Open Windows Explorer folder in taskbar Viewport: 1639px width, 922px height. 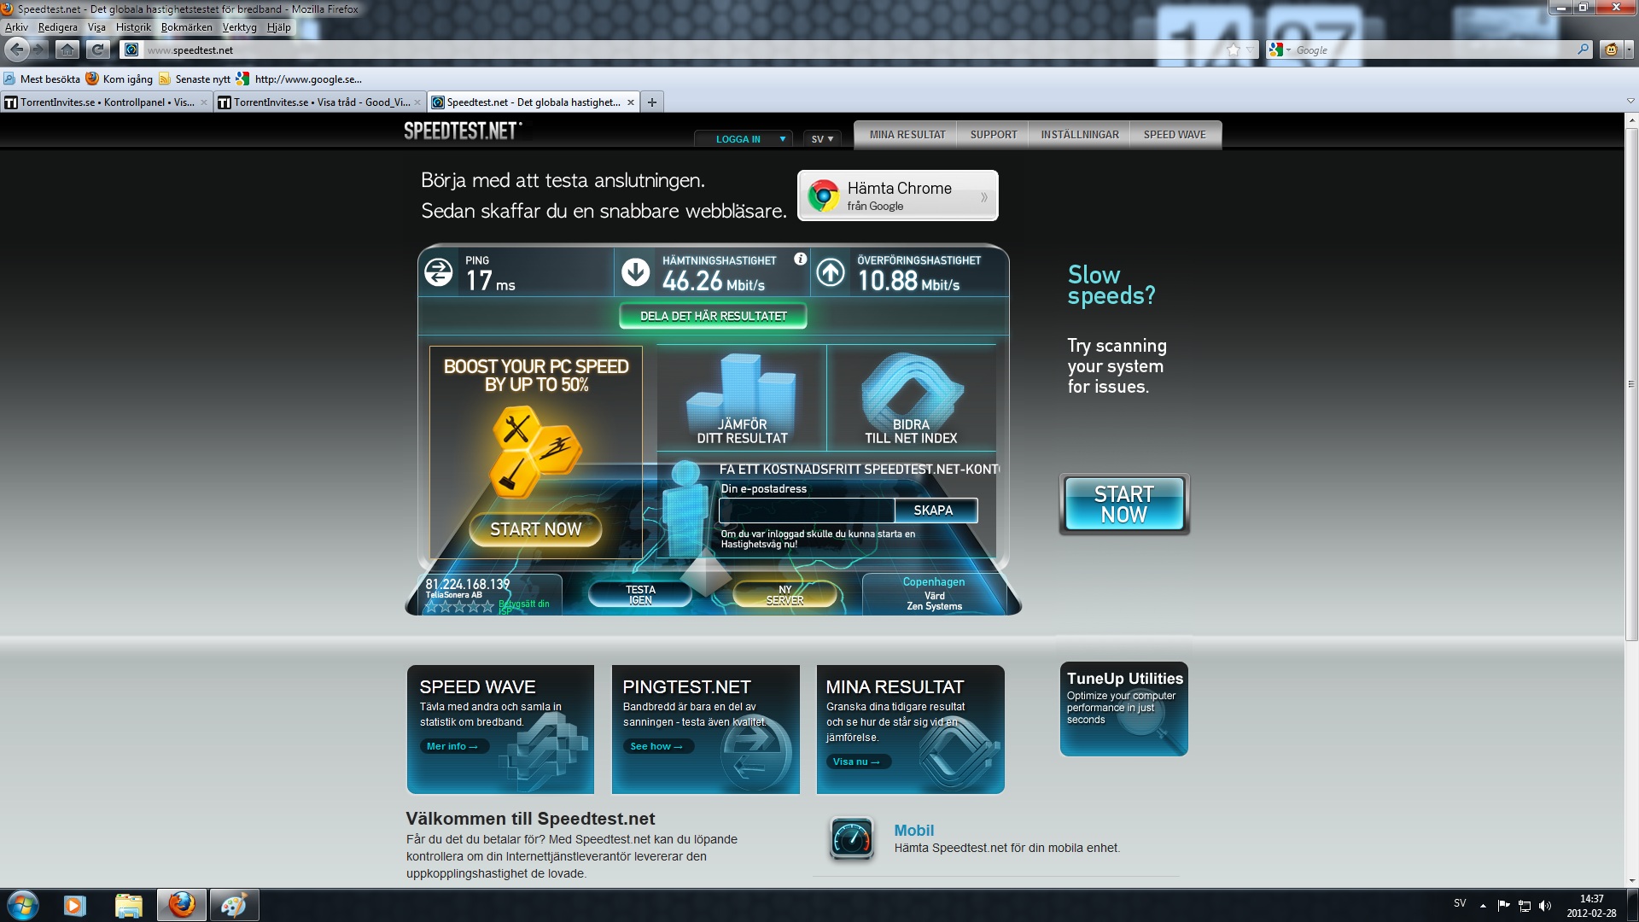(x=128, y=905)
